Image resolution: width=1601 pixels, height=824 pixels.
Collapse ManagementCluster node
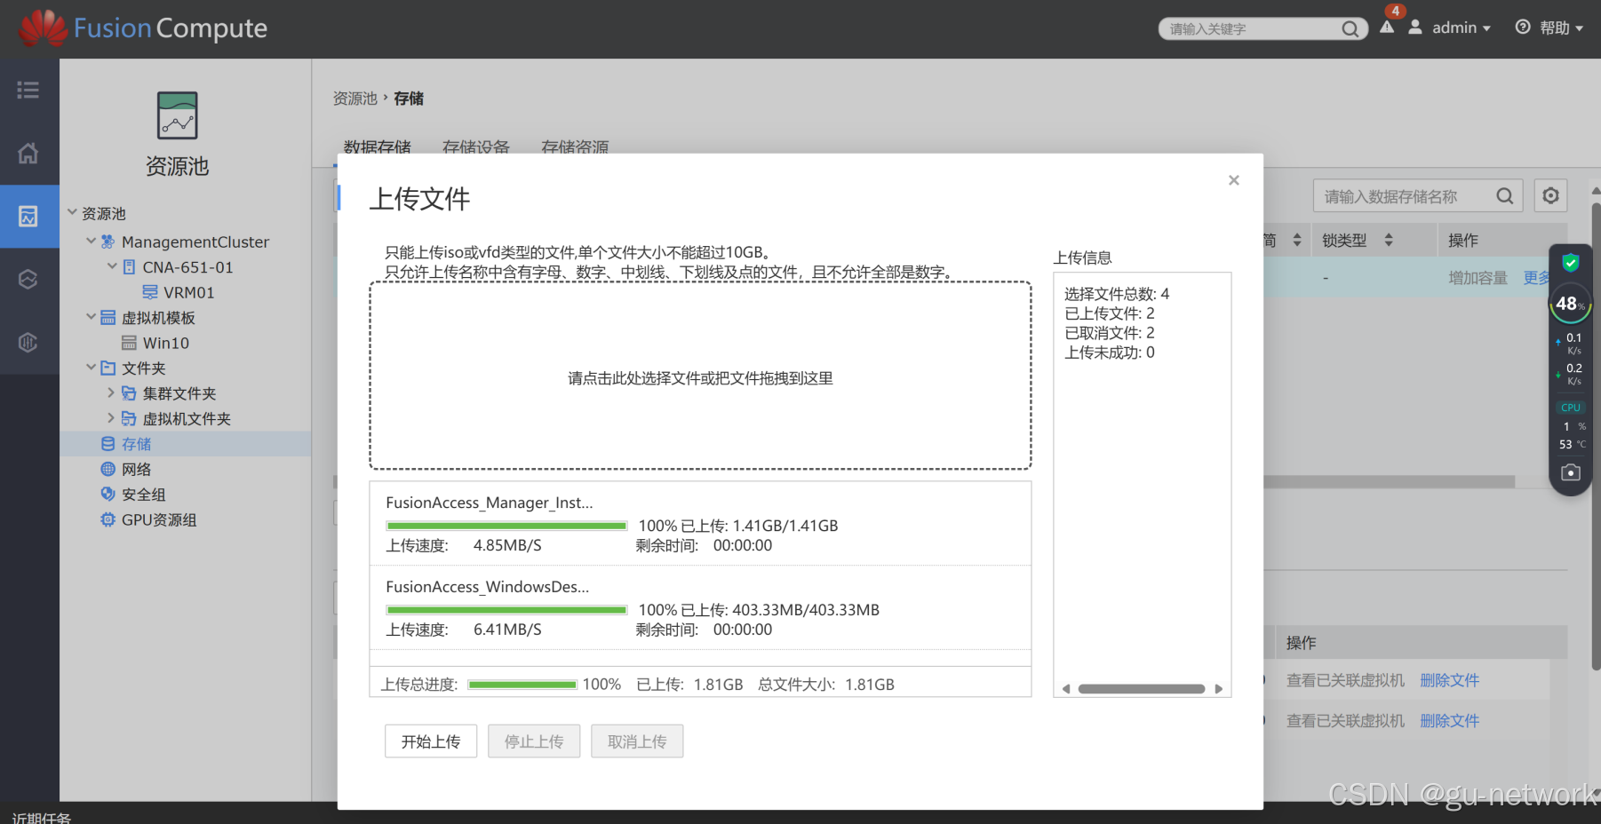tap(91, 241)
